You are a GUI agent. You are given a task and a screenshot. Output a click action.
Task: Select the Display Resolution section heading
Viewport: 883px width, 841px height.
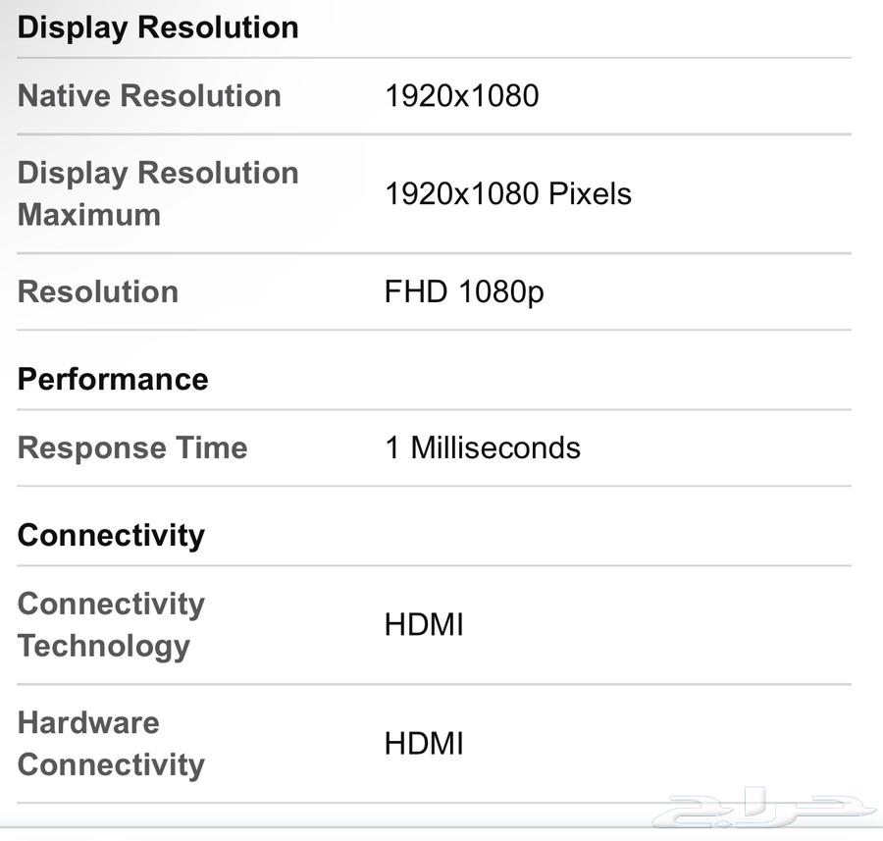pos(158,27)
